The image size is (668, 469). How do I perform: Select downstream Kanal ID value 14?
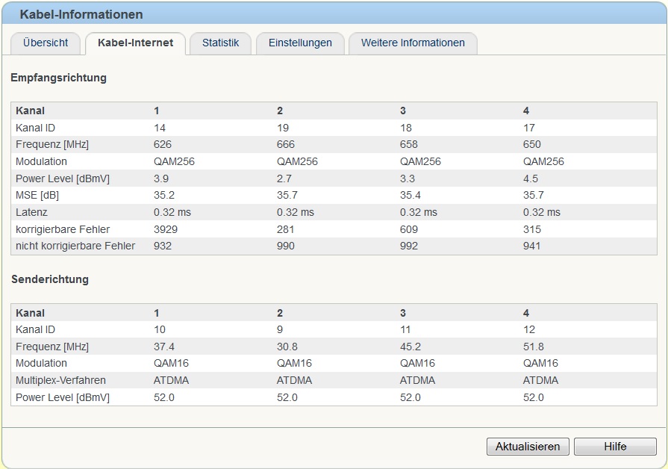click(159, 128)
